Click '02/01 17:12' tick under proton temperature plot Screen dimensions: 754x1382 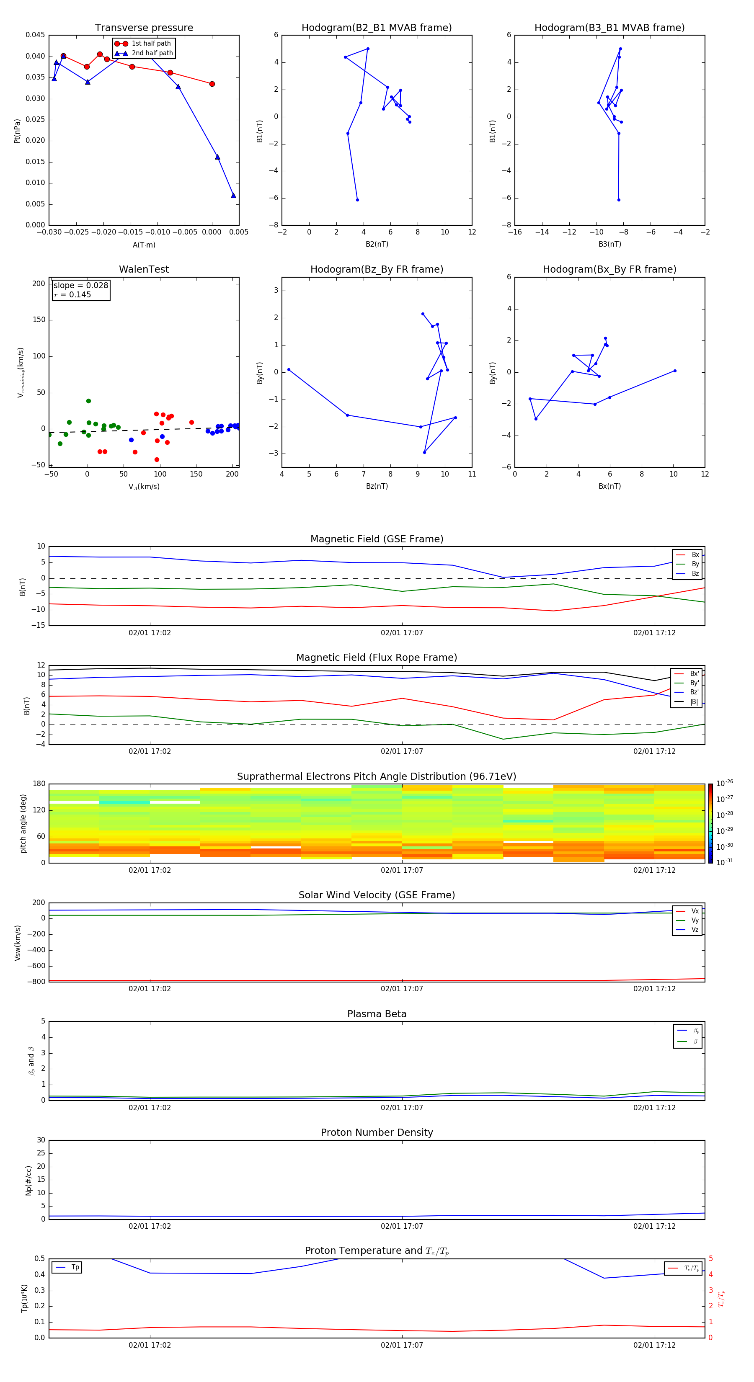click(654, 1346)
